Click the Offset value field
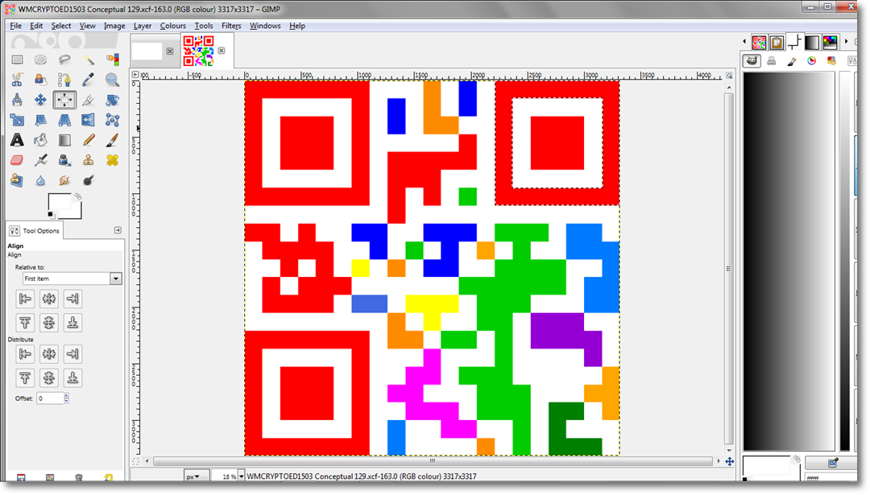The width and height of the screenshot is (870, 495). [51, 398]
